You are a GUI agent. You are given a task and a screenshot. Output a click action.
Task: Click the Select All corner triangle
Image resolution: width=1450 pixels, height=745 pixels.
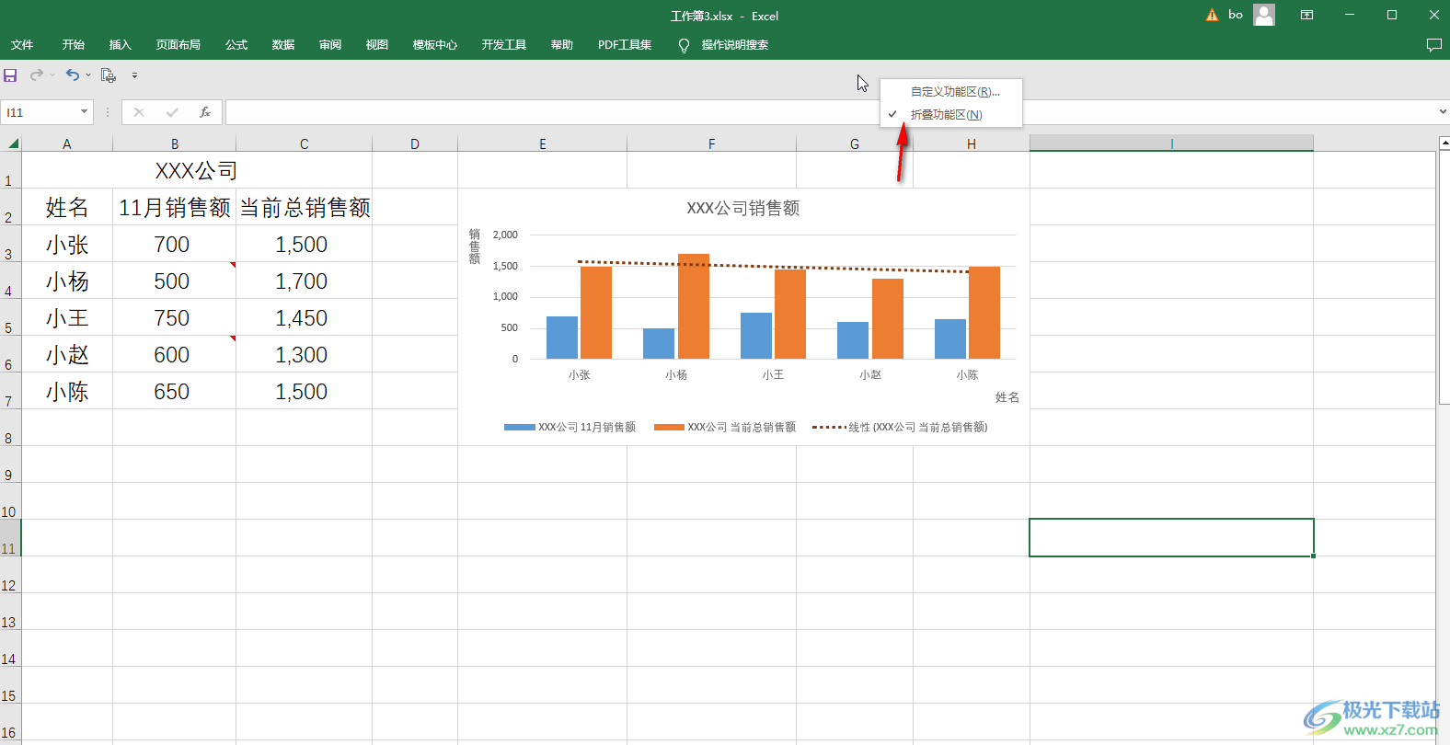click(x=13, y=143)
